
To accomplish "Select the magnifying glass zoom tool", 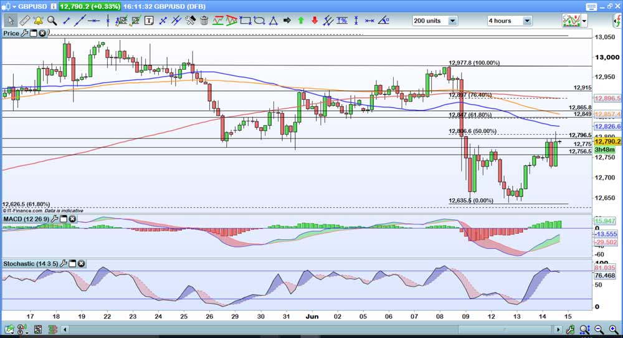I will (52, 21).
